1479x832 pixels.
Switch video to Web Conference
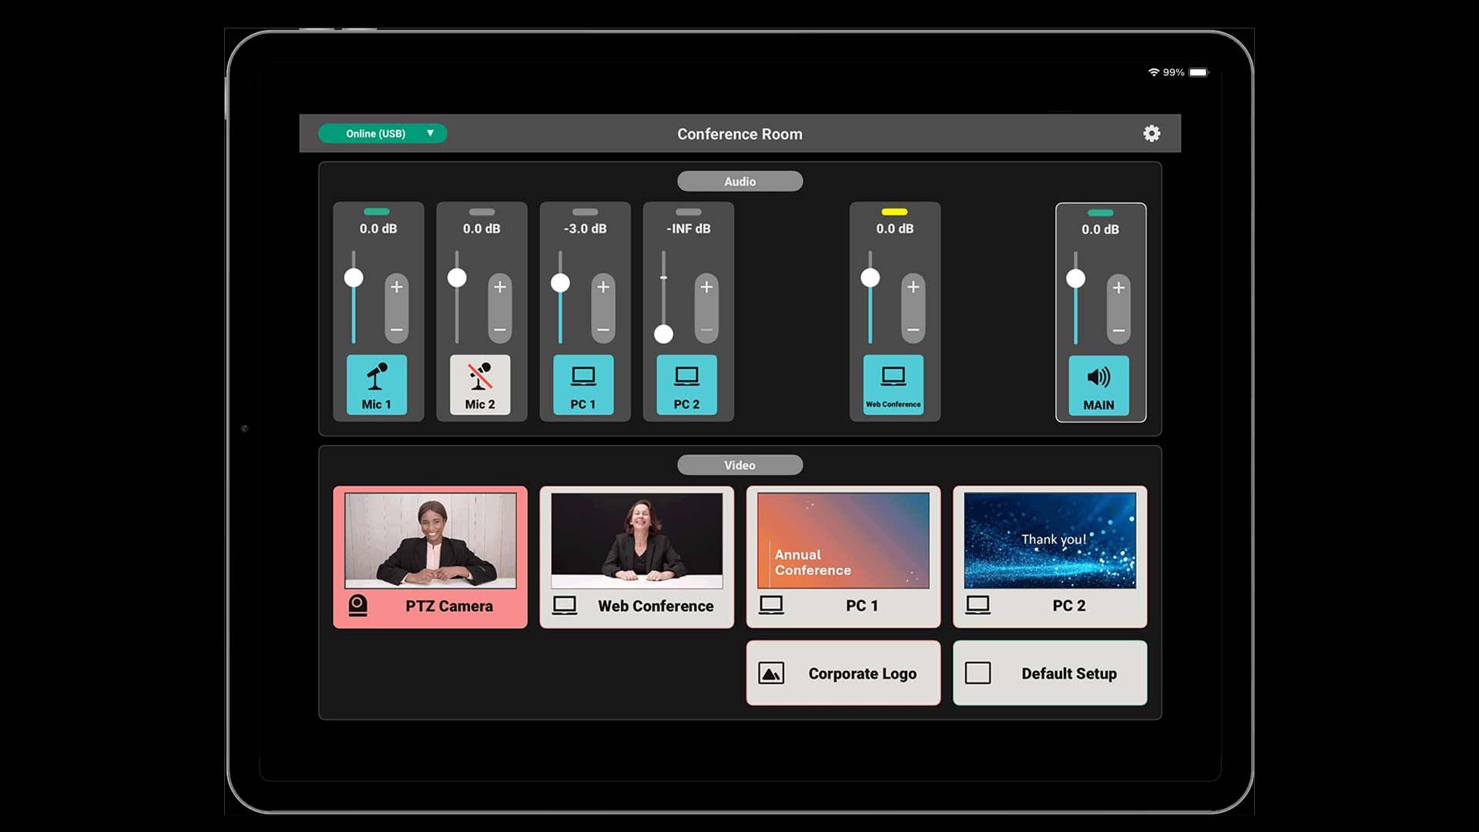click(636, 556)
